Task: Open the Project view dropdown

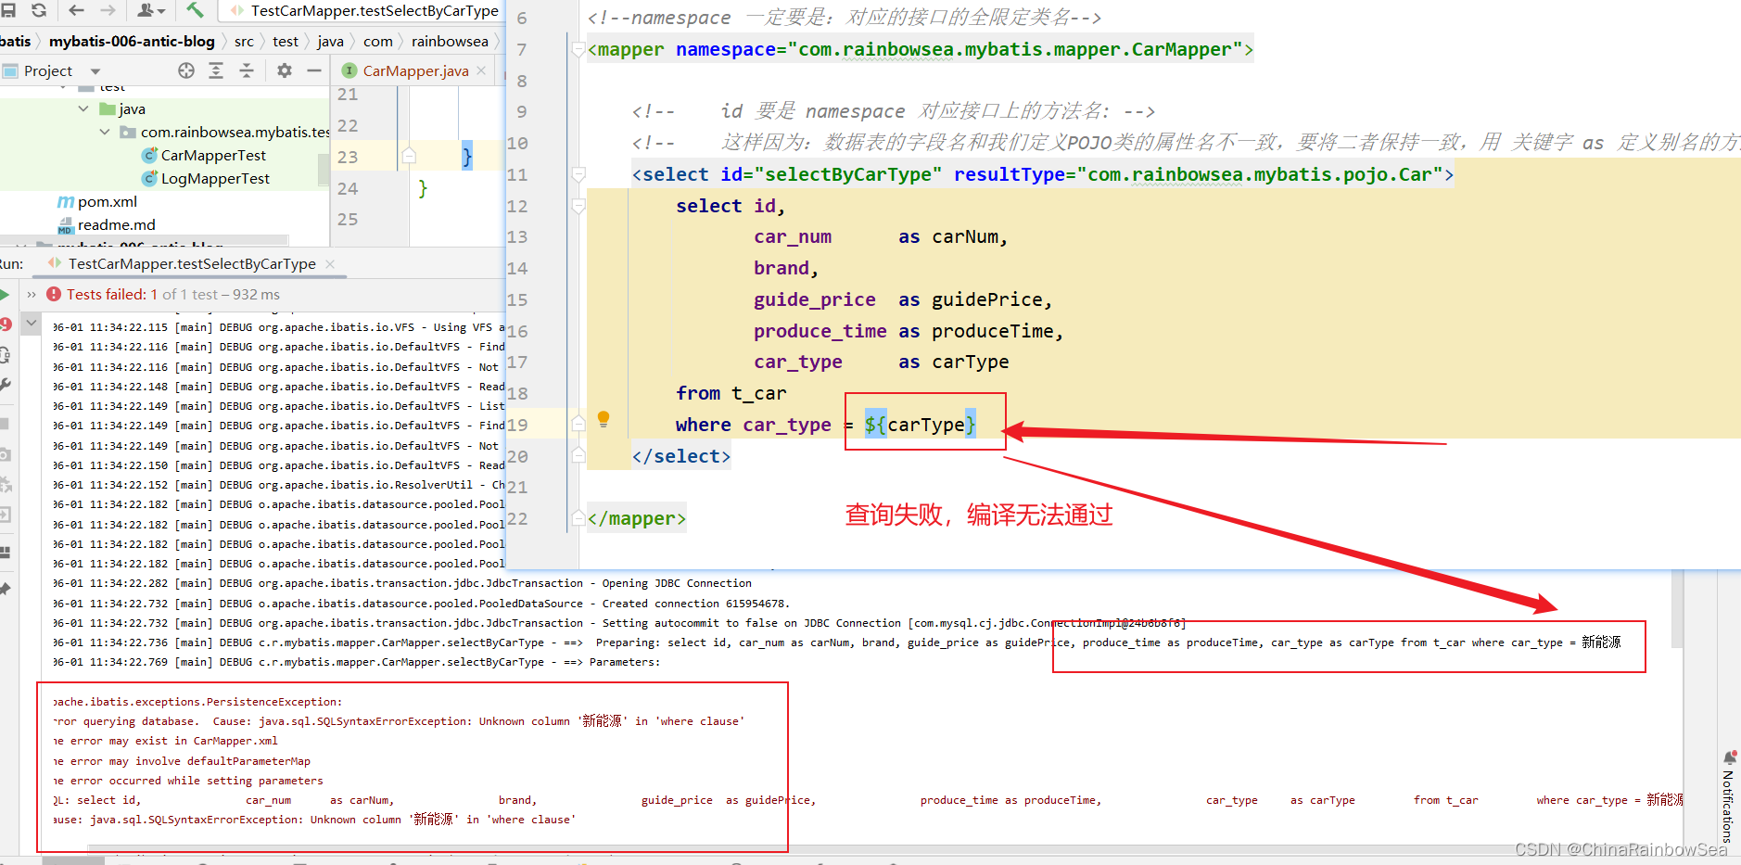Action: (x=95, y=71)
